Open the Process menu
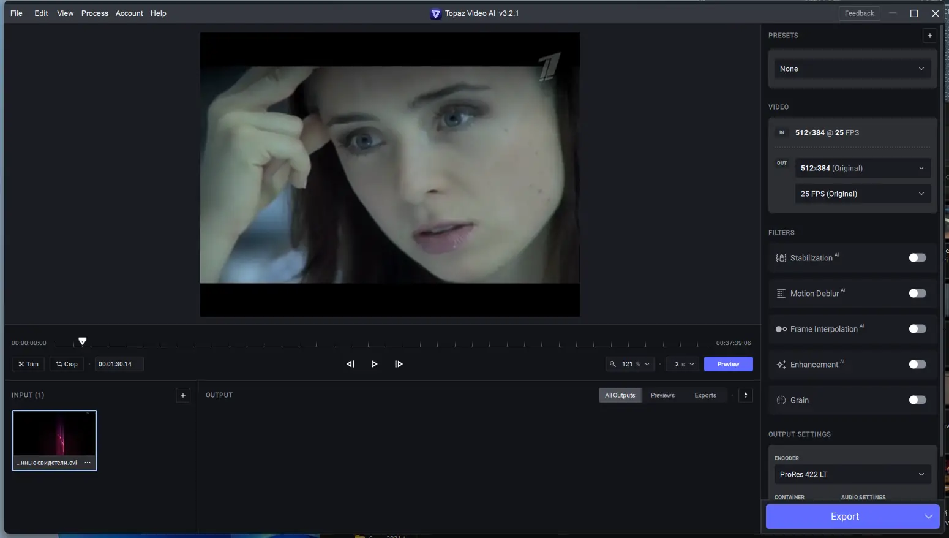This screenshot has height=538, width=949. click(x=94, y=13)
